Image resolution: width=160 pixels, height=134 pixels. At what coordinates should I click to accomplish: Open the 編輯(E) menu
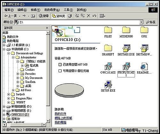22,10
